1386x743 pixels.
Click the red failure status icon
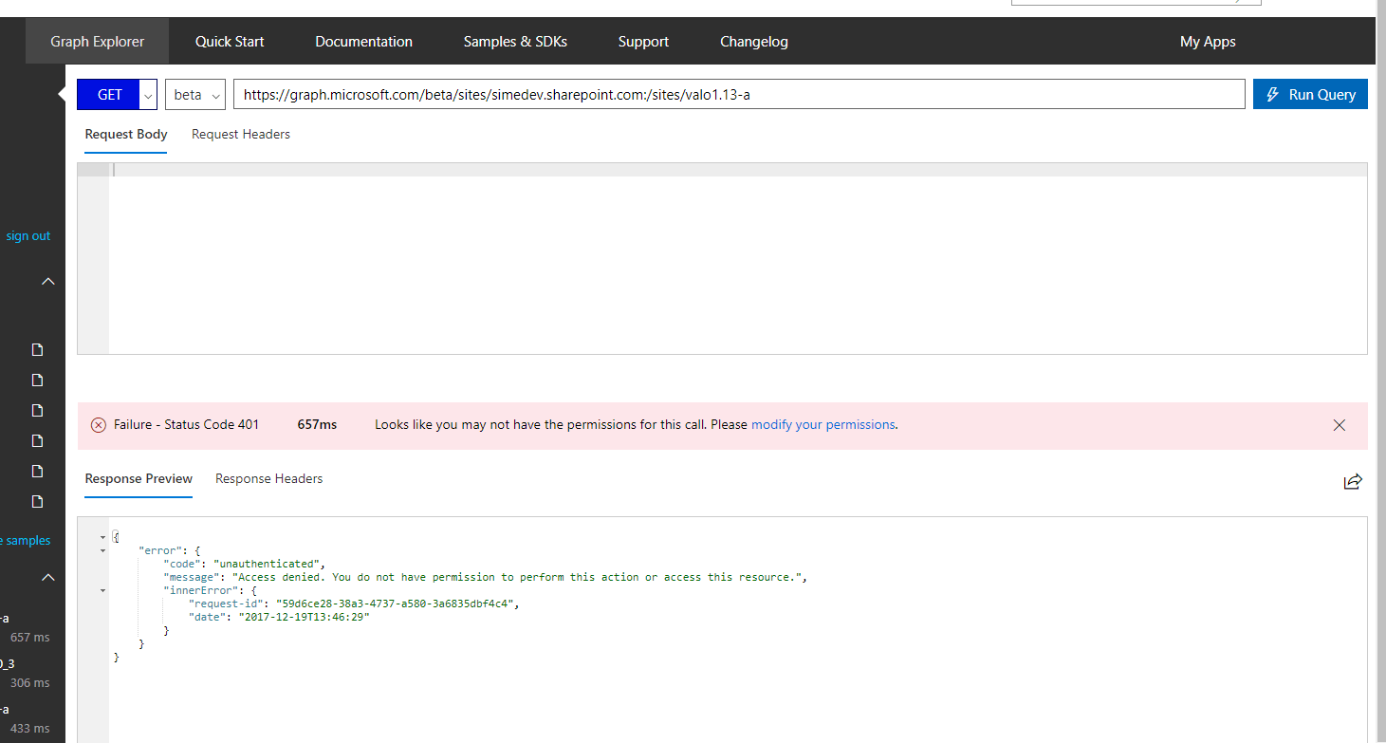99,425
